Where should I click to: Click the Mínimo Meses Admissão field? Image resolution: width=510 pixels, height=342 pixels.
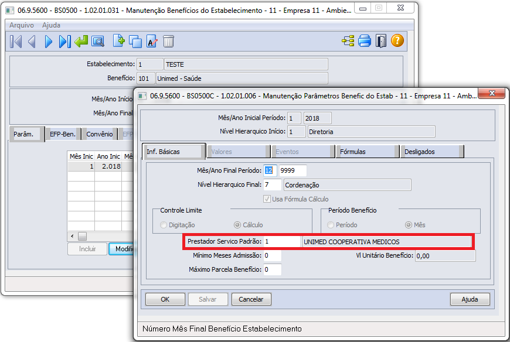272,255
